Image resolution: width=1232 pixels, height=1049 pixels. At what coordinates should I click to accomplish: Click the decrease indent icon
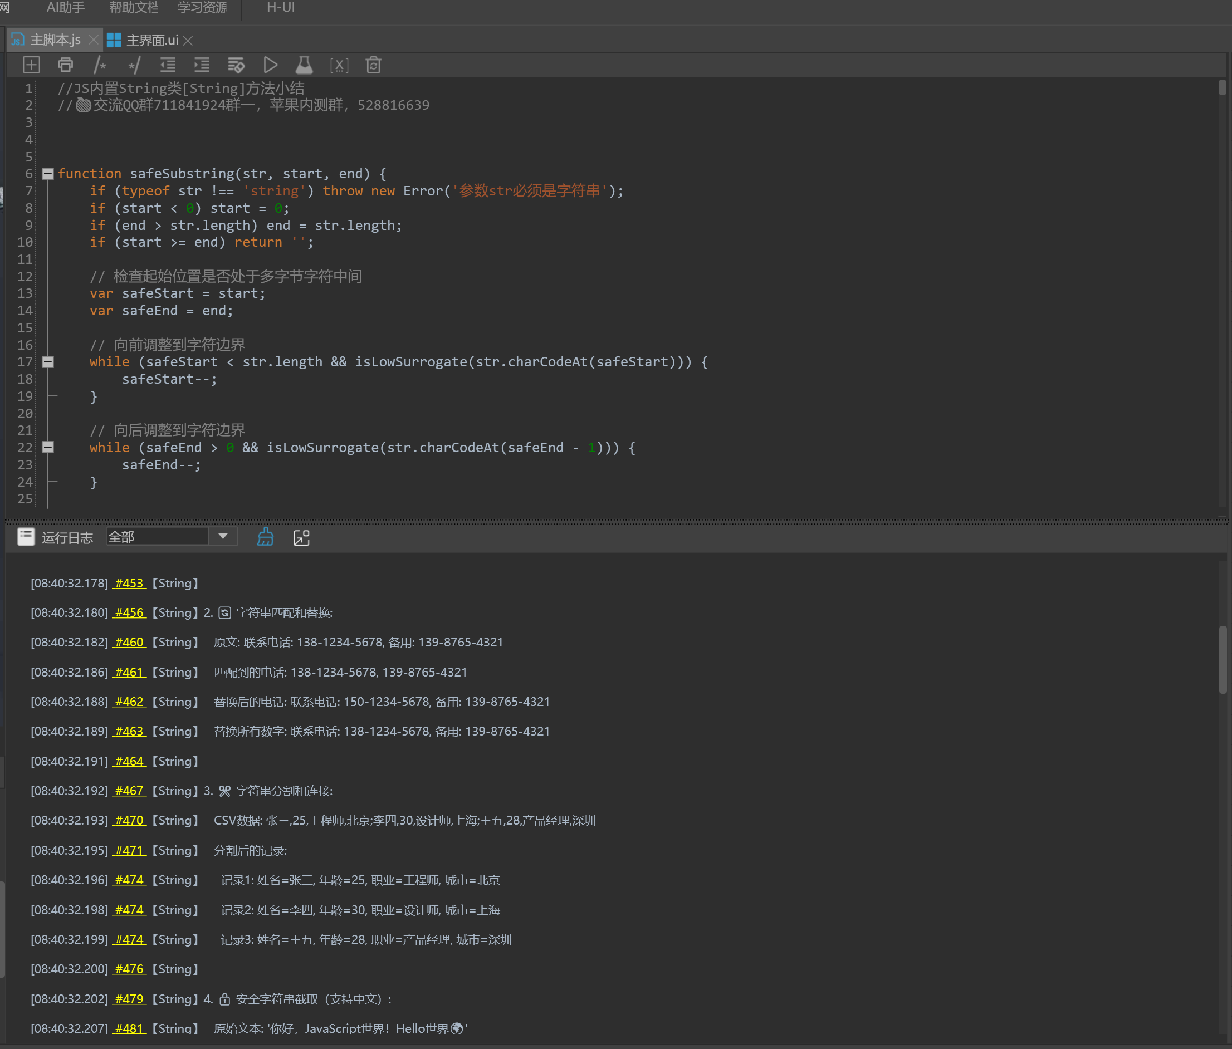168,65
